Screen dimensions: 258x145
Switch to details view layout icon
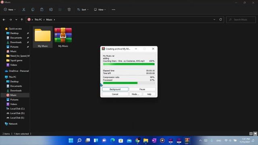click(x=251, y=134)
